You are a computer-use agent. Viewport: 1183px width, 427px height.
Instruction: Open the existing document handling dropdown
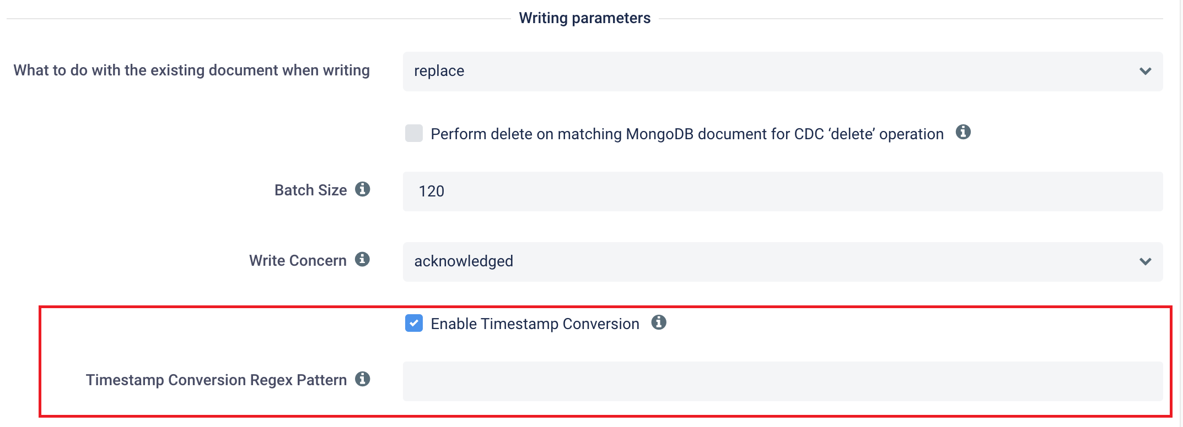point(783,72)
